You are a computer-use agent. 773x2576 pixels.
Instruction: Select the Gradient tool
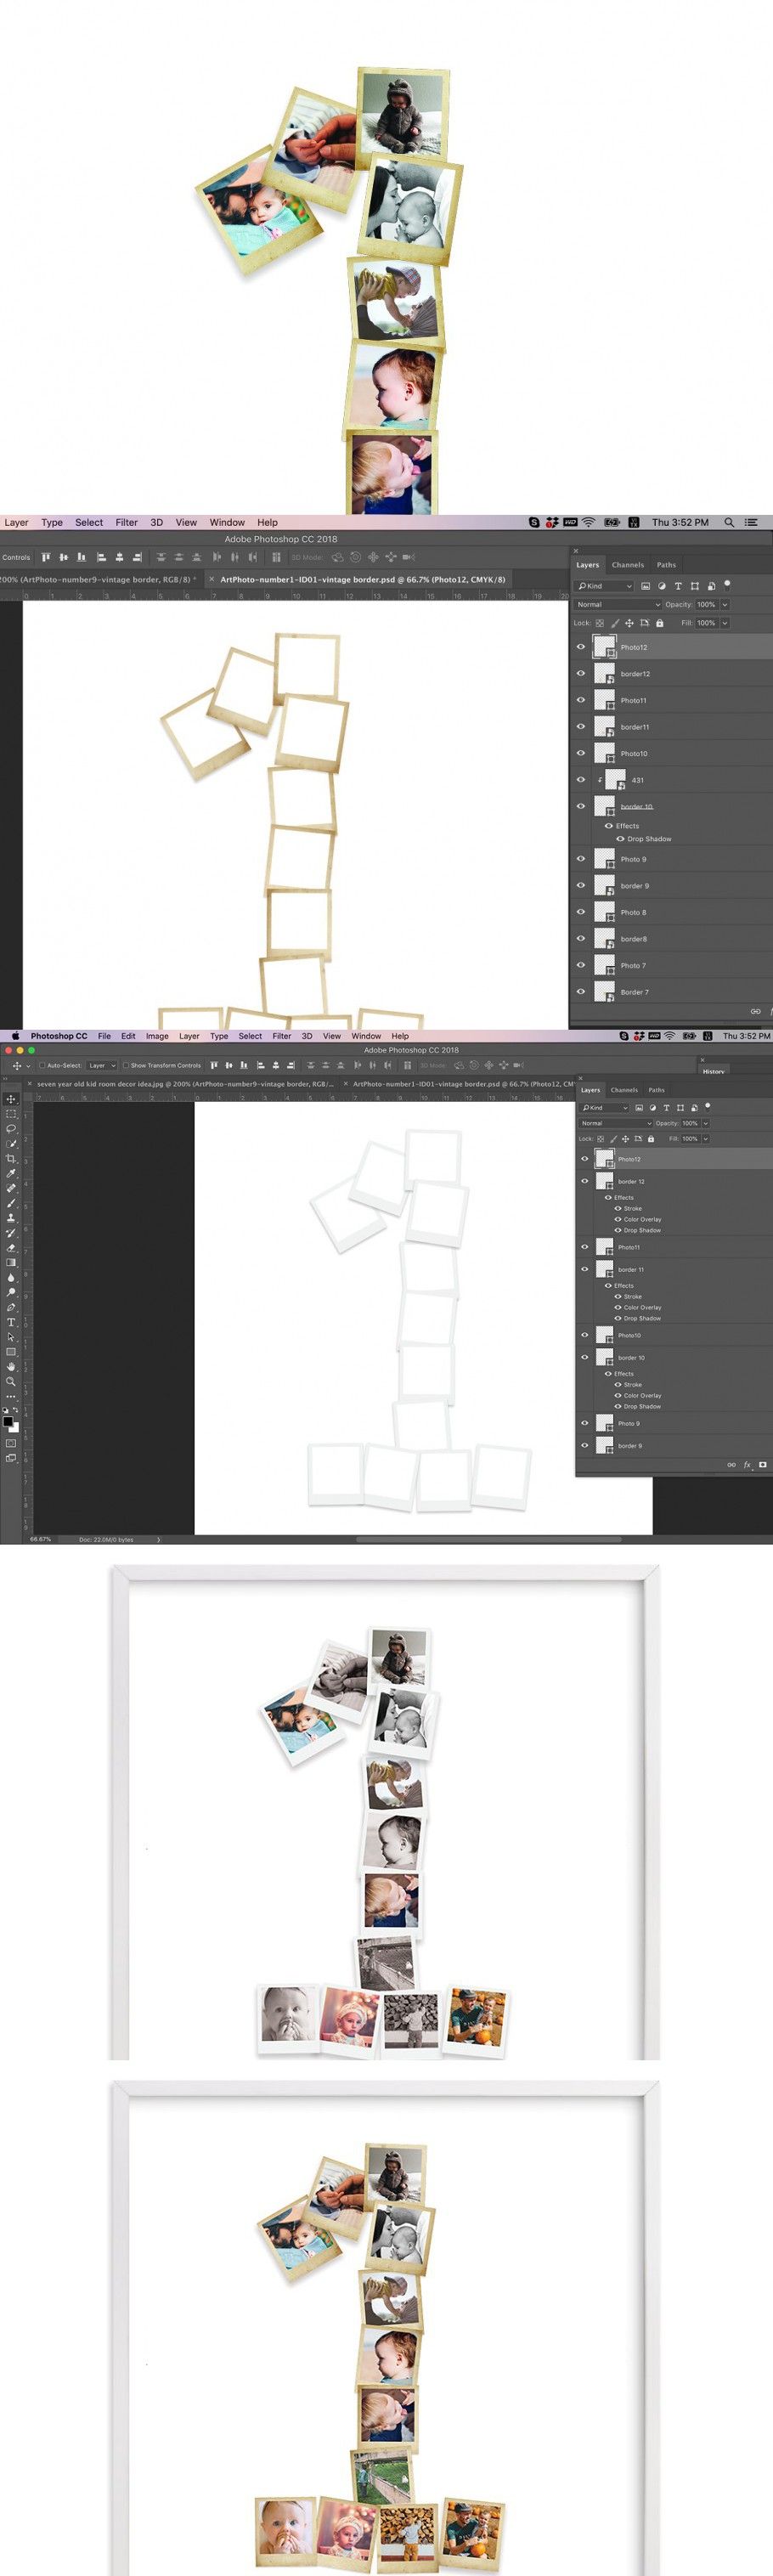point(11,1262)
